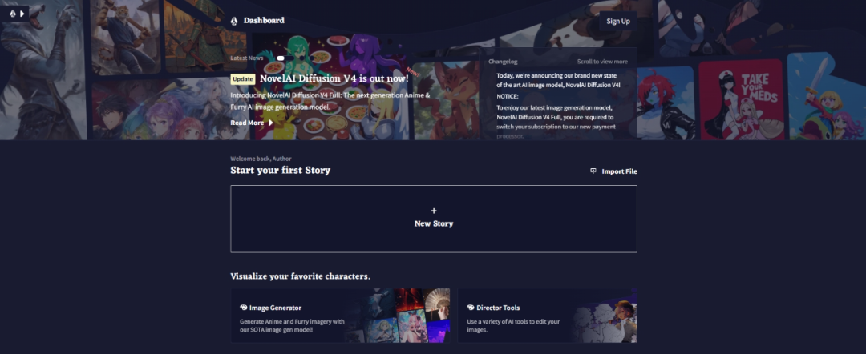This screenshot has width=866, height=354.
Task: Select the first active news carousel indicator
Action: tap(281, 58)
